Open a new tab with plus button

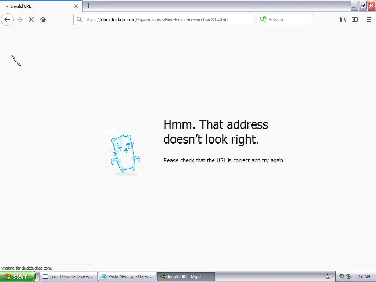tap(88, 6)
